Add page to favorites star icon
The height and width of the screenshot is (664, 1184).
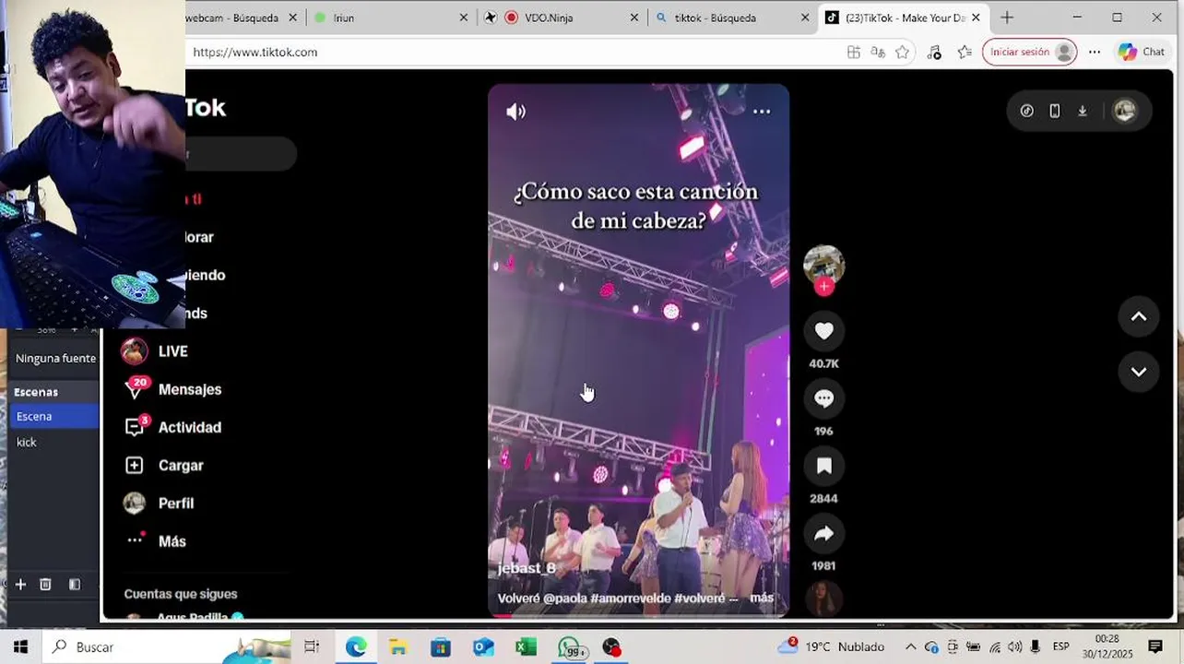click(x=903, y=53)
